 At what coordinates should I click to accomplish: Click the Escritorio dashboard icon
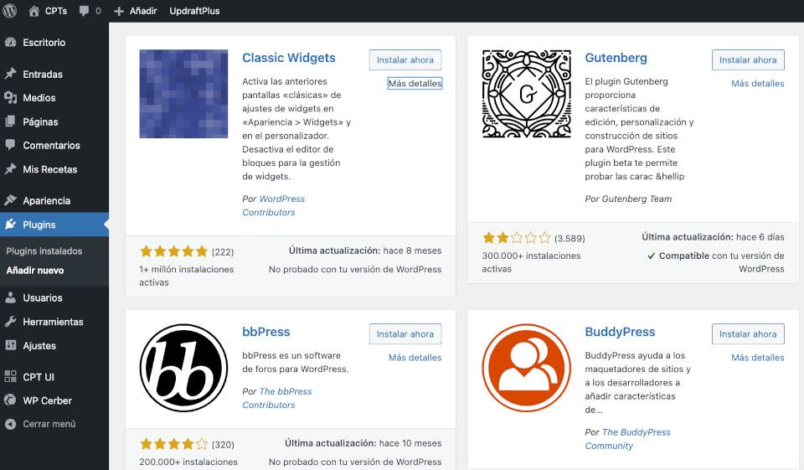(10, 43)
